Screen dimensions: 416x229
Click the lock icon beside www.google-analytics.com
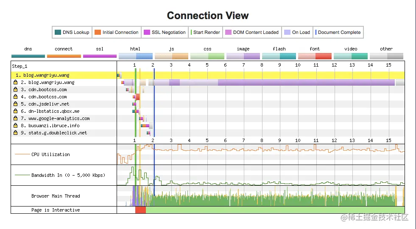point(16,118)
